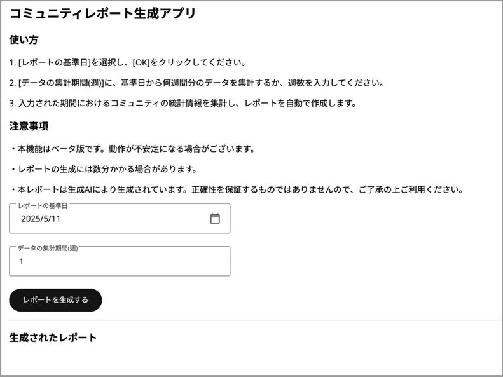
Task: Click the beta version warning note
Action: (132, 149)
